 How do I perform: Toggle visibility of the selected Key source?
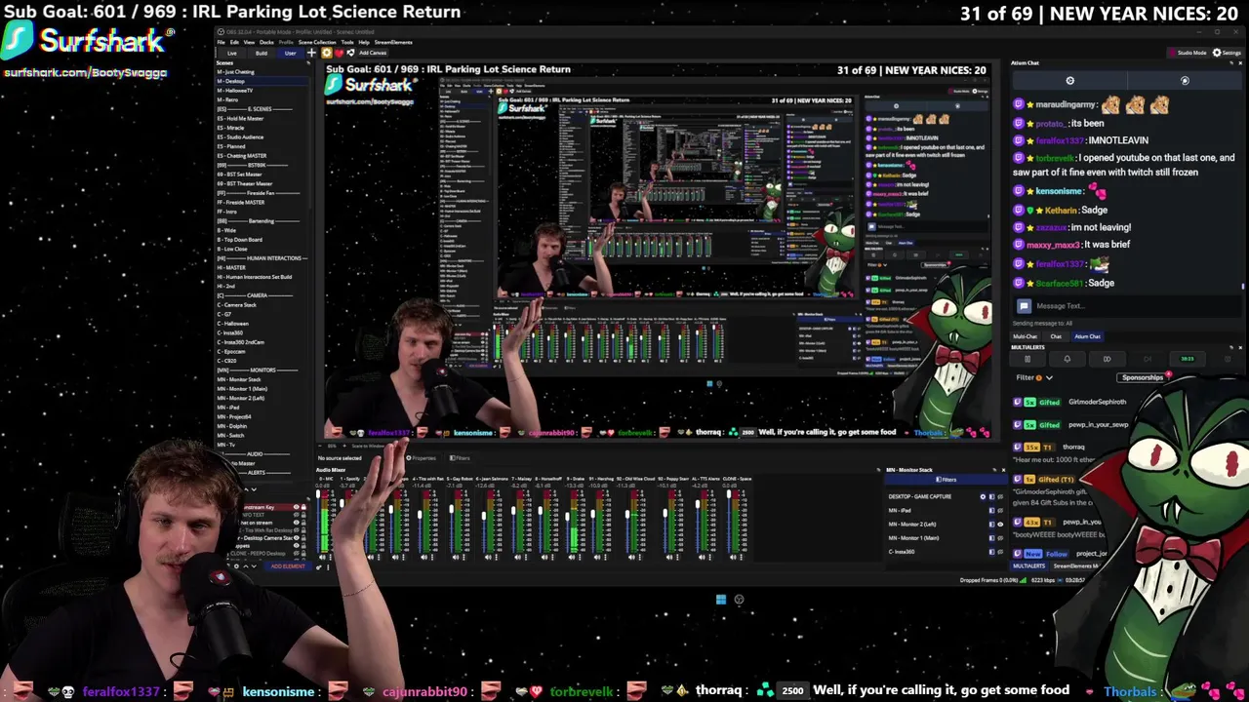point(297,507)
